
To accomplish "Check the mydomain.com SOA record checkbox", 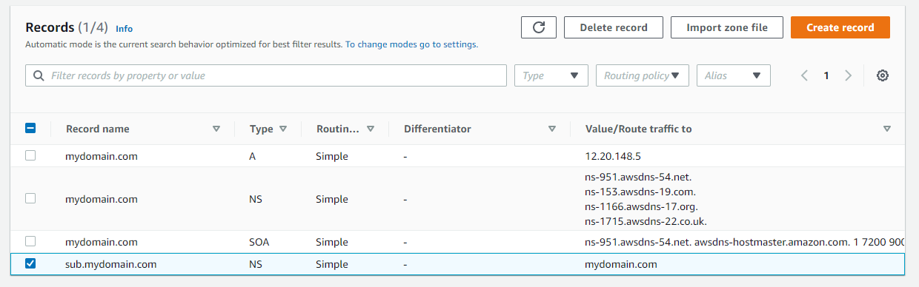I will (x=30, y=241).
